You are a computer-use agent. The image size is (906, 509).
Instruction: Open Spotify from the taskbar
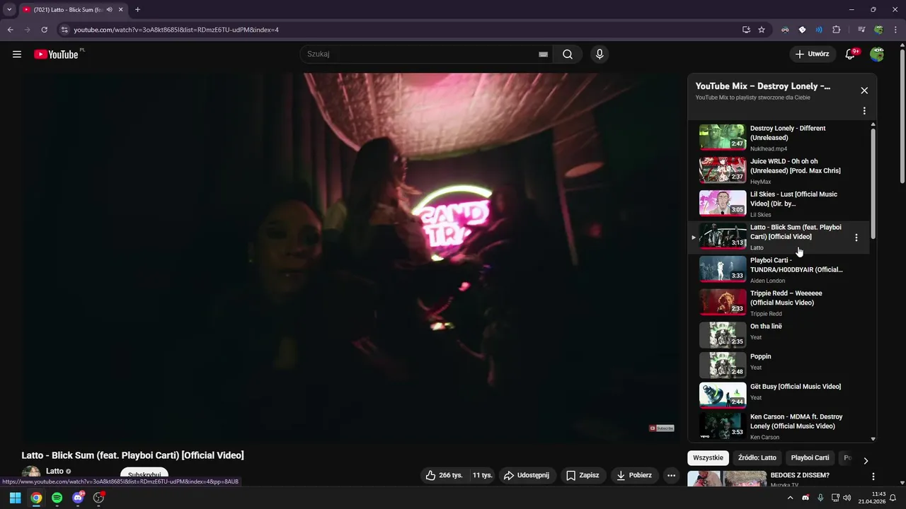(57, 498)
